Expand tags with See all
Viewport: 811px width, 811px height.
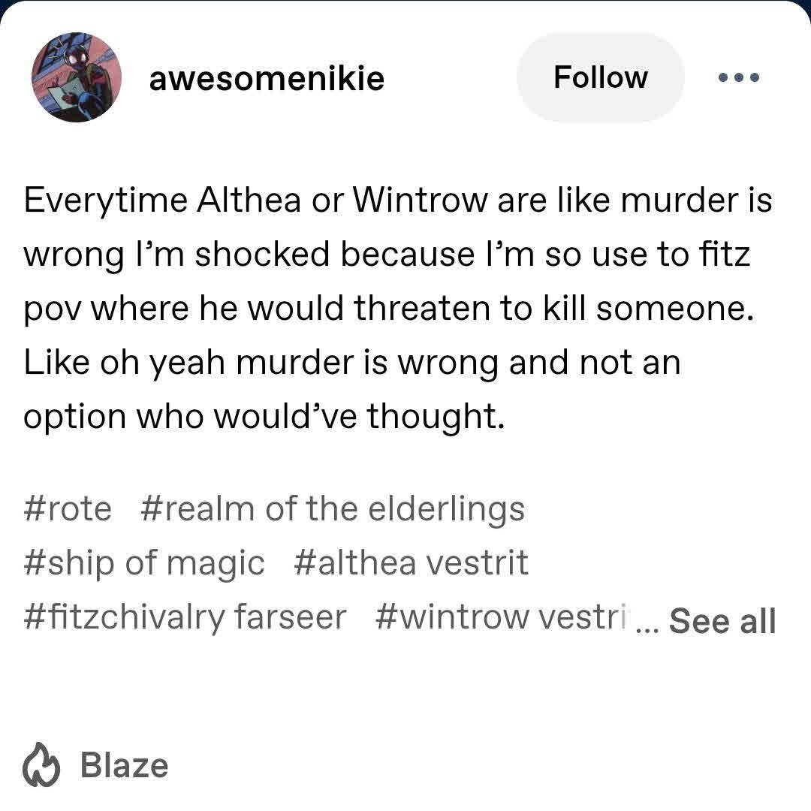coord(722,621)
